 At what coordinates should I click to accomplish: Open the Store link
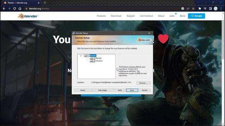(x=182, y=16)
